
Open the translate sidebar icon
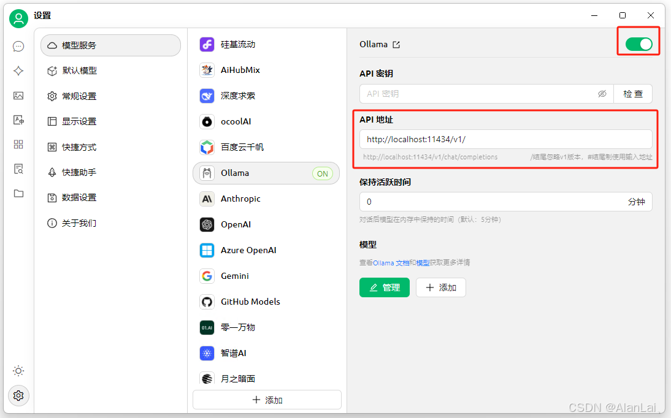pos(18,120)
